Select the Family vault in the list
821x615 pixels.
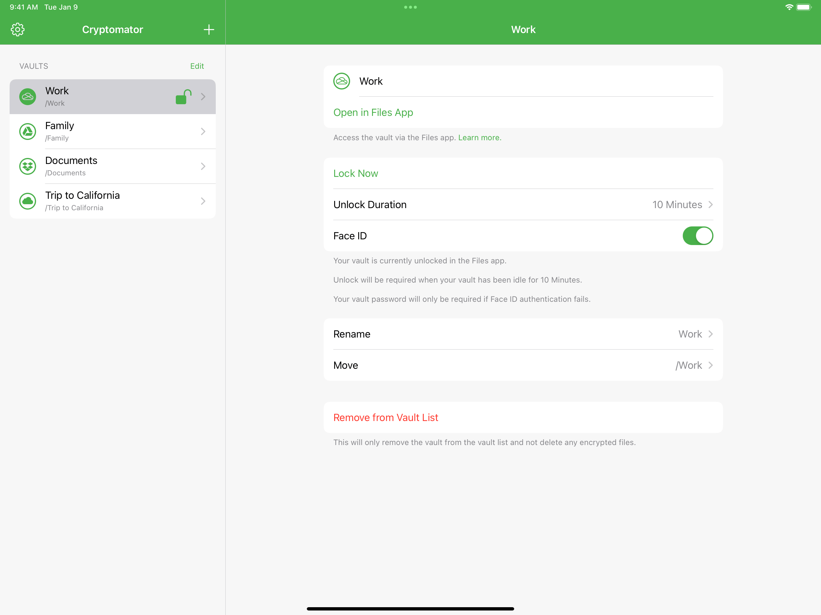(x=112, y=131)
